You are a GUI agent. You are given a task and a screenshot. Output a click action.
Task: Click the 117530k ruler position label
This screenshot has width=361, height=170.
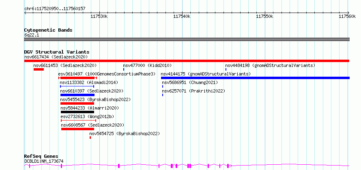pyautogui.click(x=99, y=17)
